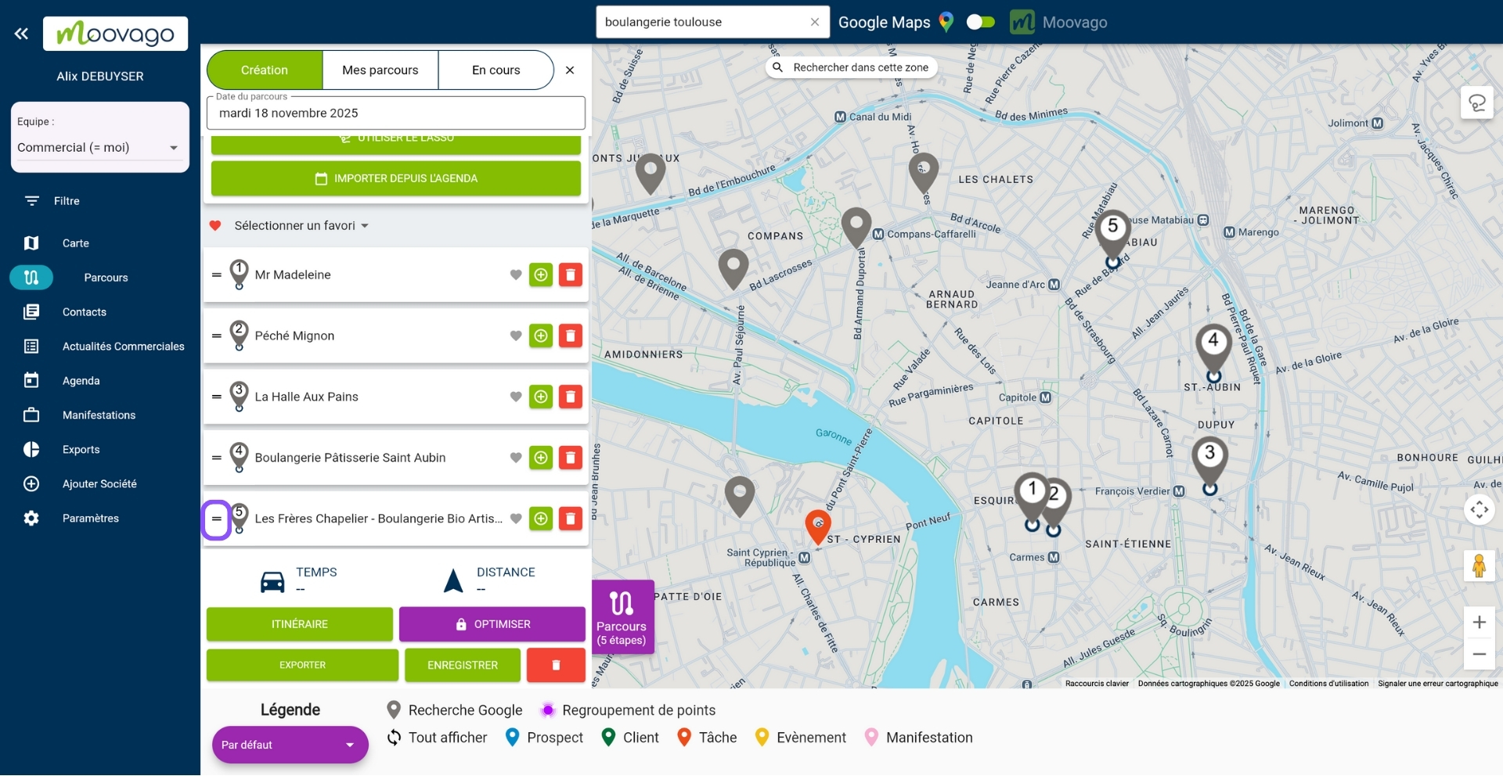Viewport: 1503px width, 776px height.
Task: Open the En cours tab
Action: click(495, 70)
